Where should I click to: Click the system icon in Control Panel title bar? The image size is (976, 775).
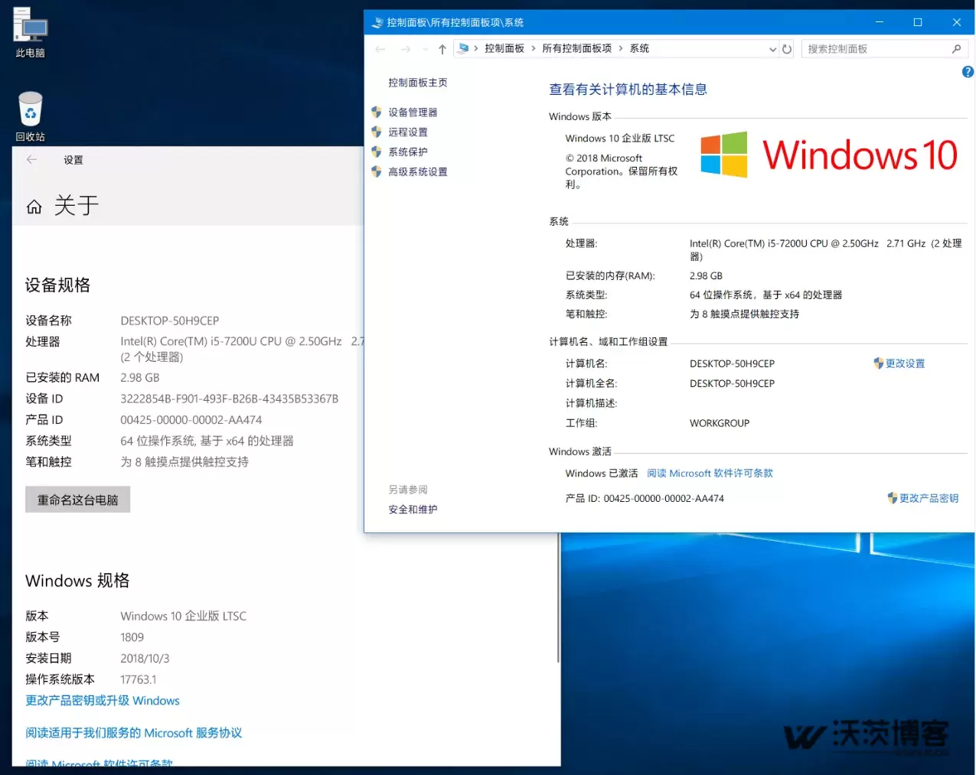pos(377,22)
